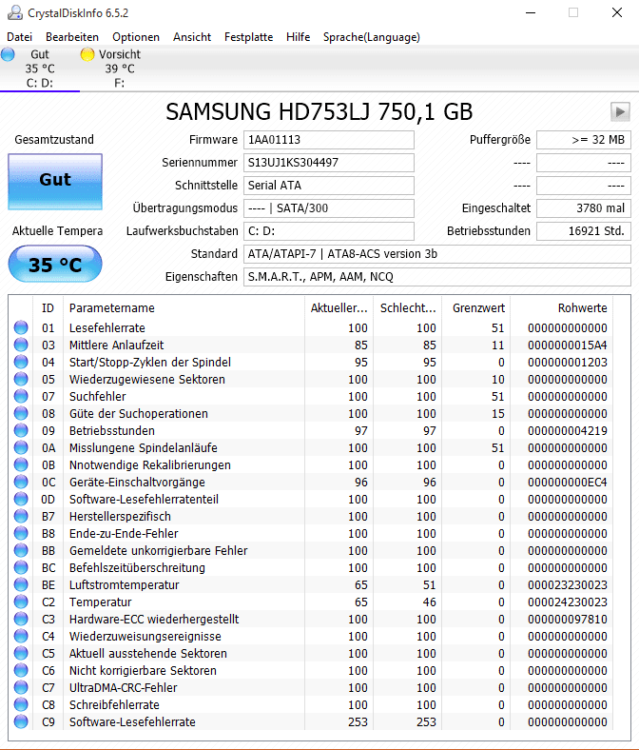Viewport: 639px width, 750px height.
Task: Click the 35 °C temperature button
Action: (55, 264)
